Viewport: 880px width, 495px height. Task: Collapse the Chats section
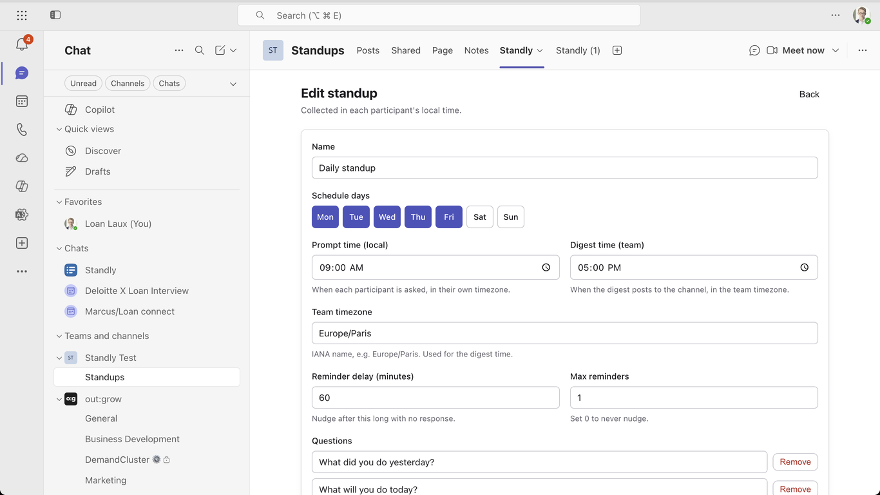[59, 248]
